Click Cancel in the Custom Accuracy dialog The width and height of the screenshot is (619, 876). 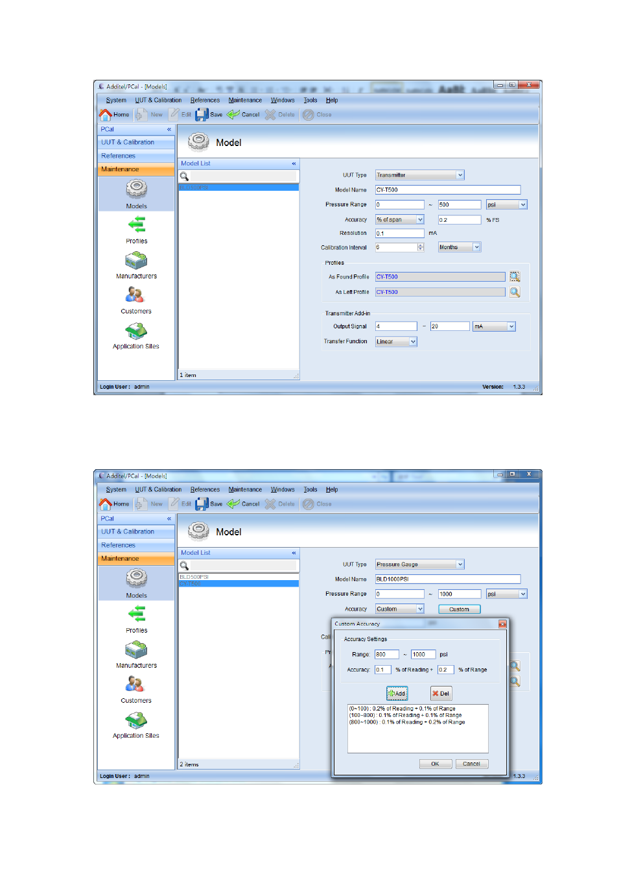pyautogui.click(x=471, y=764)
